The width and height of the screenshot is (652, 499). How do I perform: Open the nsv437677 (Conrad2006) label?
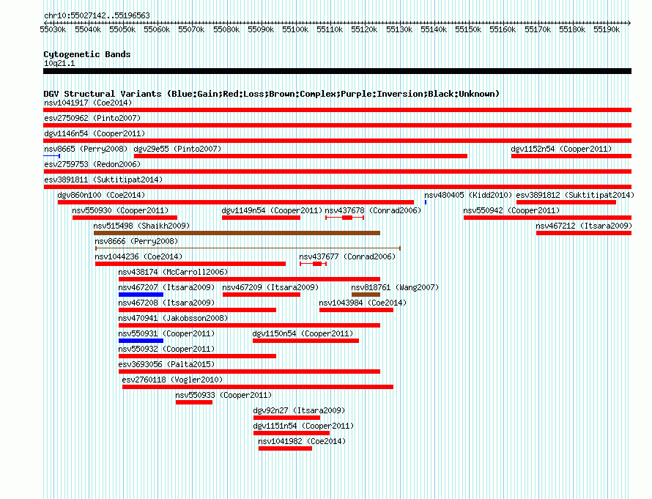(347, 256)
